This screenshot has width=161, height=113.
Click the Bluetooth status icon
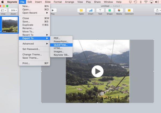[x=141, y=2]
